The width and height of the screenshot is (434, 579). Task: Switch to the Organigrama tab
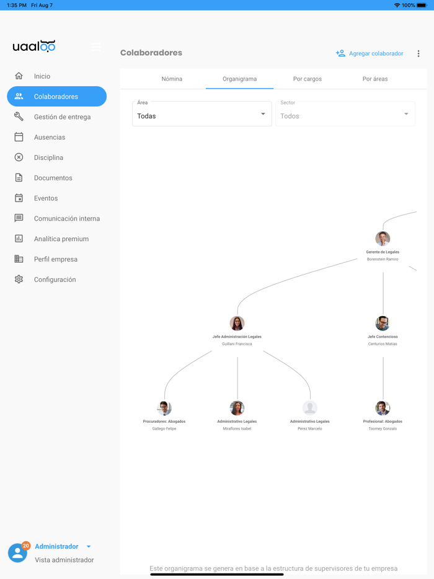240,79
